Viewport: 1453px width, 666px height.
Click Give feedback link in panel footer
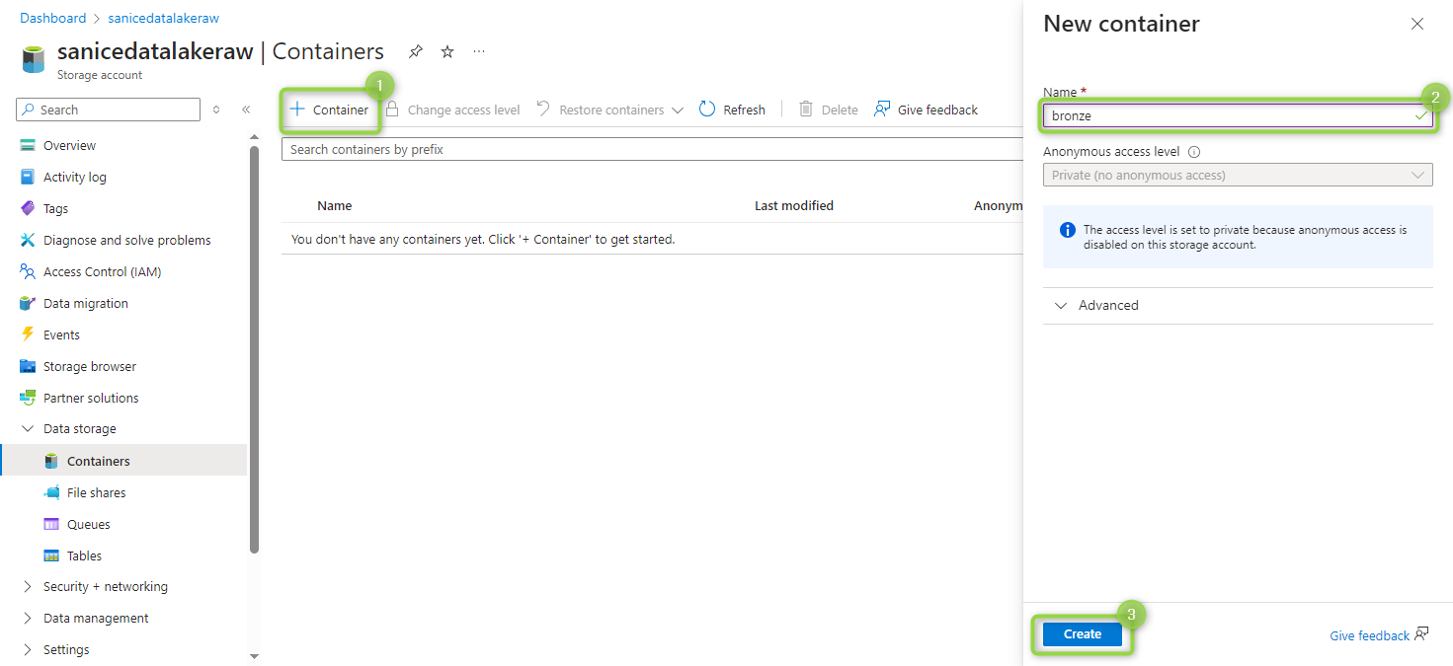coord(1369,635)
